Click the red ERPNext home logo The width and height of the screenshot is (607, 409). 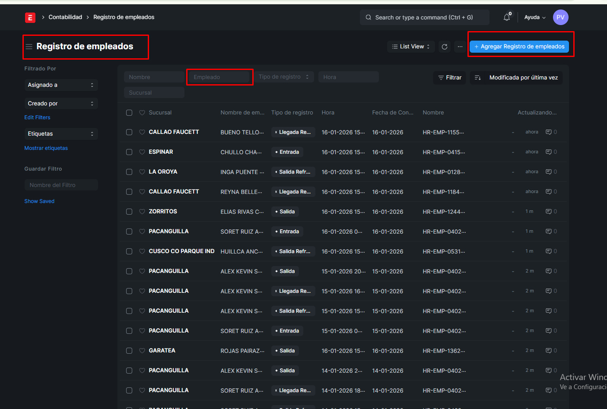pyautogui.click(x=30, y=17)
